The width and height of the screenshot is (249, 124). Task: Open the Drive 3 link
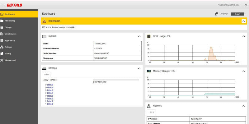50,90
